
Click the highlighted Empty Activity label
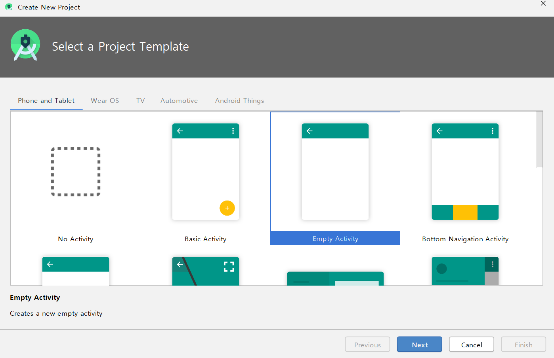335,239
